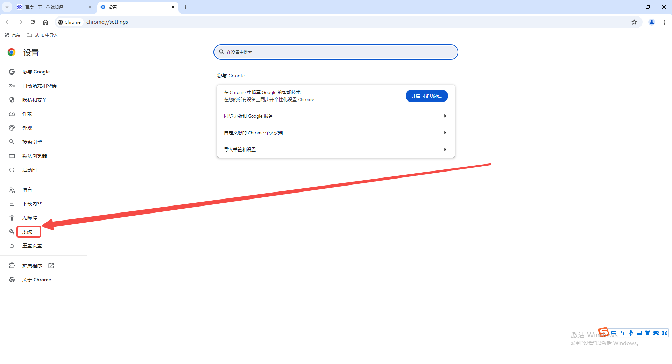This screenshot has height=364, width=672.
Task: Open 默认浏览器 settings
Action: pyautogui.click(x=35, y=156)
